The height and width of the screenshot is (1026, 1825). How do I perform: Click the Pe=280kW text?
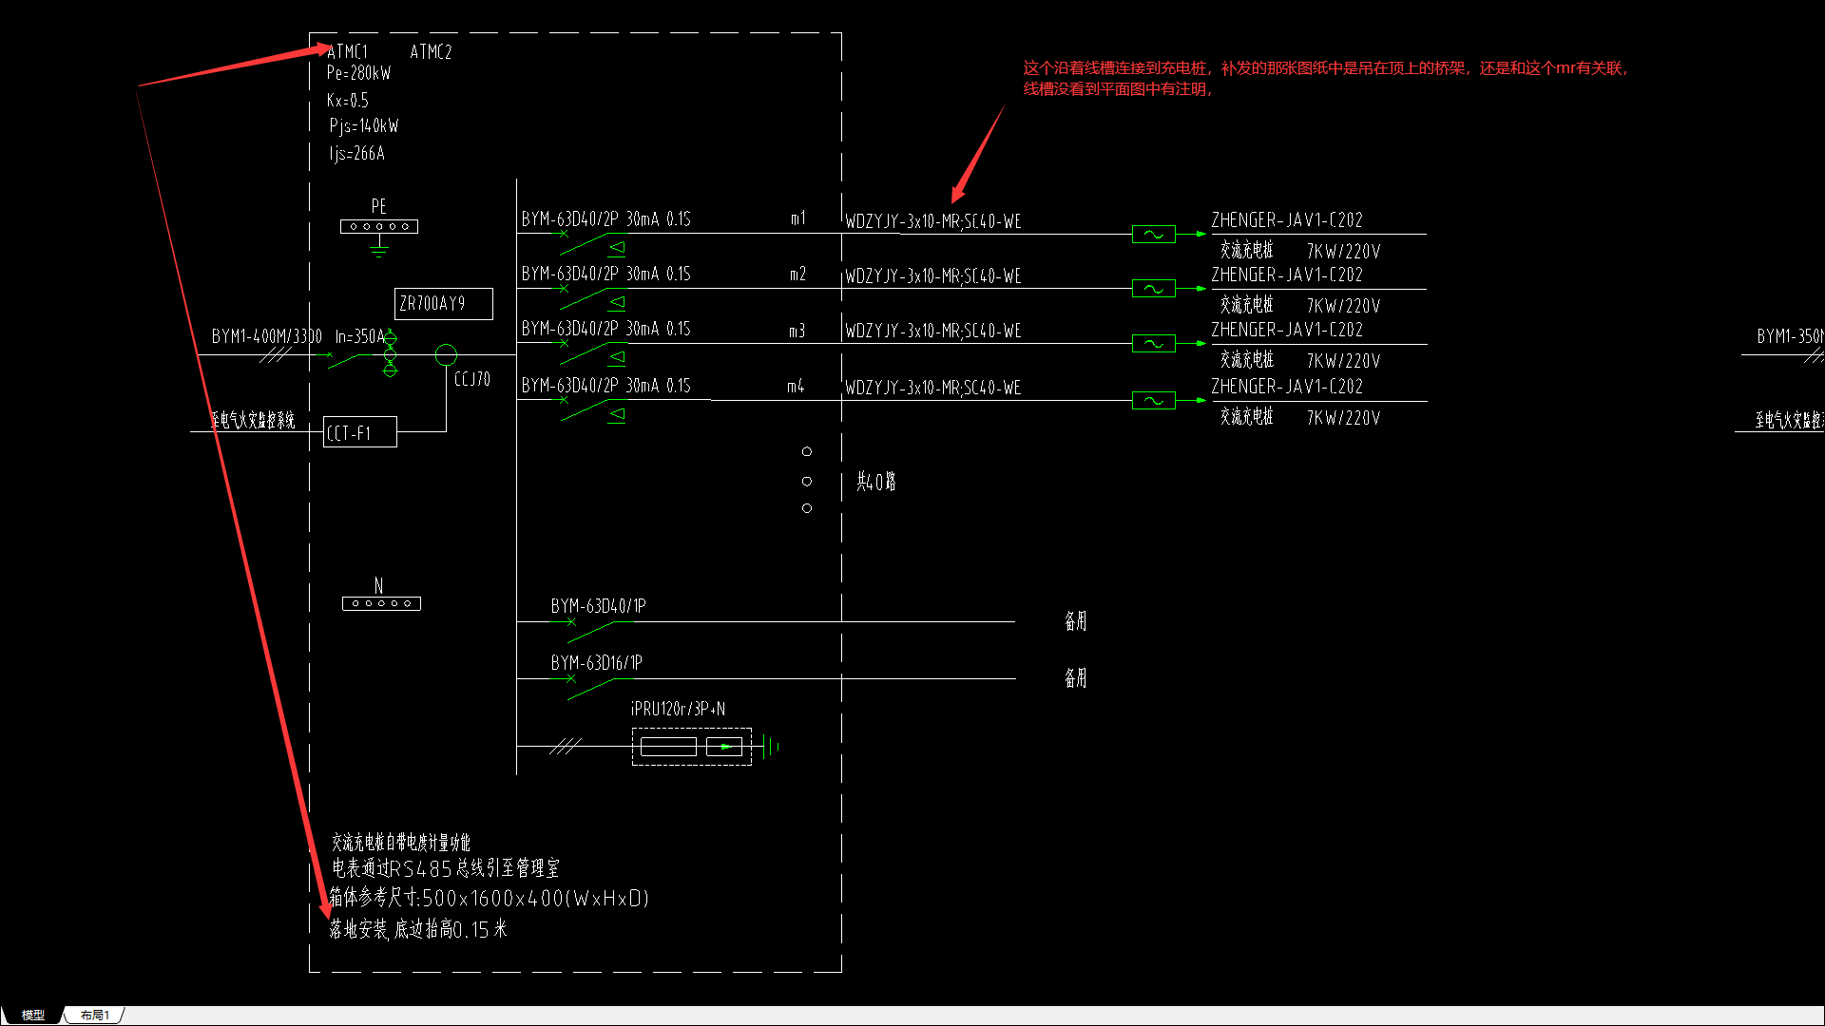(x=358, y=73)
